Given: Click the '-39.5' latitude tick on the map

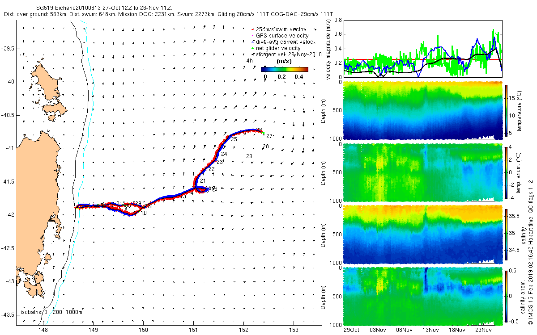Looking at the screenshot, I should point(8,48).
